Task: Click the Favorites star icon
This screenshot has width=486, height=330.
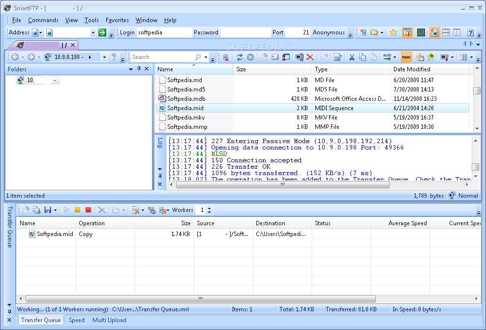Action: (x=393, y=32)
